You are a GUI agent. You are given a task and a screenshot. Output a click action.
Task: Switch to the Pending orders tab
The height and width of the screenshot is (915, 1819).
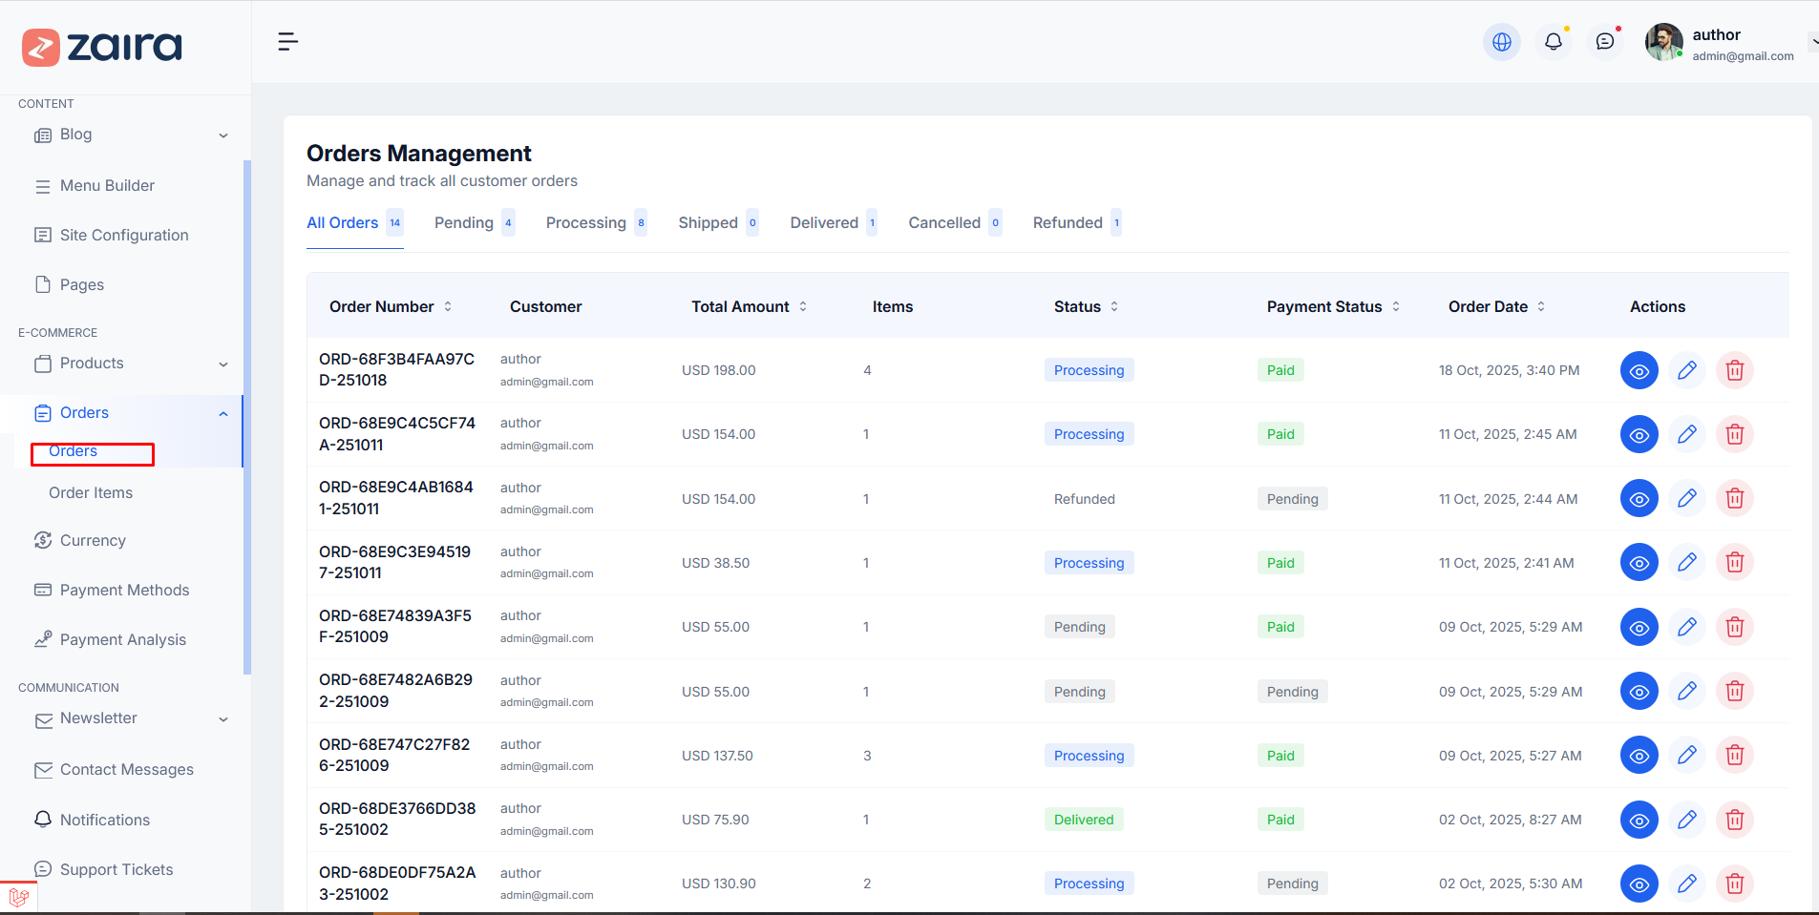pyautogui.click(x=464, y=223)
